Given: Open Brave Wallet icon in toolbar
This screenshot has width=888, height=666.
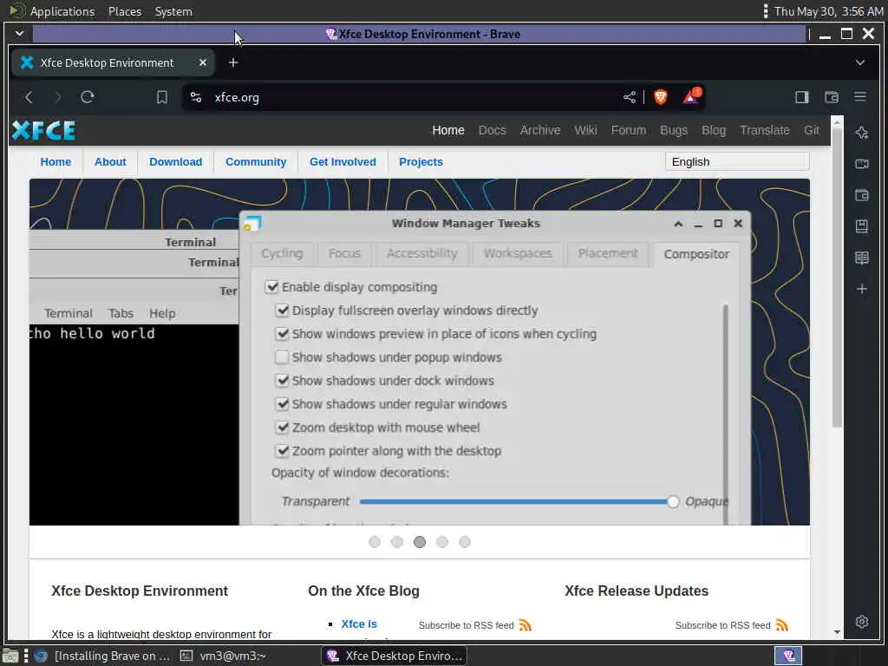Looking at the screenshot, I should pos(832,97).
